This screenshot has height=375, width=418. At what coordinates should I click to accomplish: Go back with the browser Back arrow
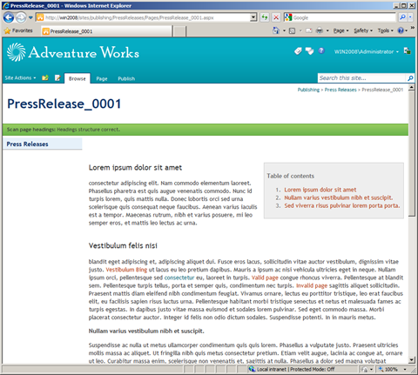[x=9, y=17]
